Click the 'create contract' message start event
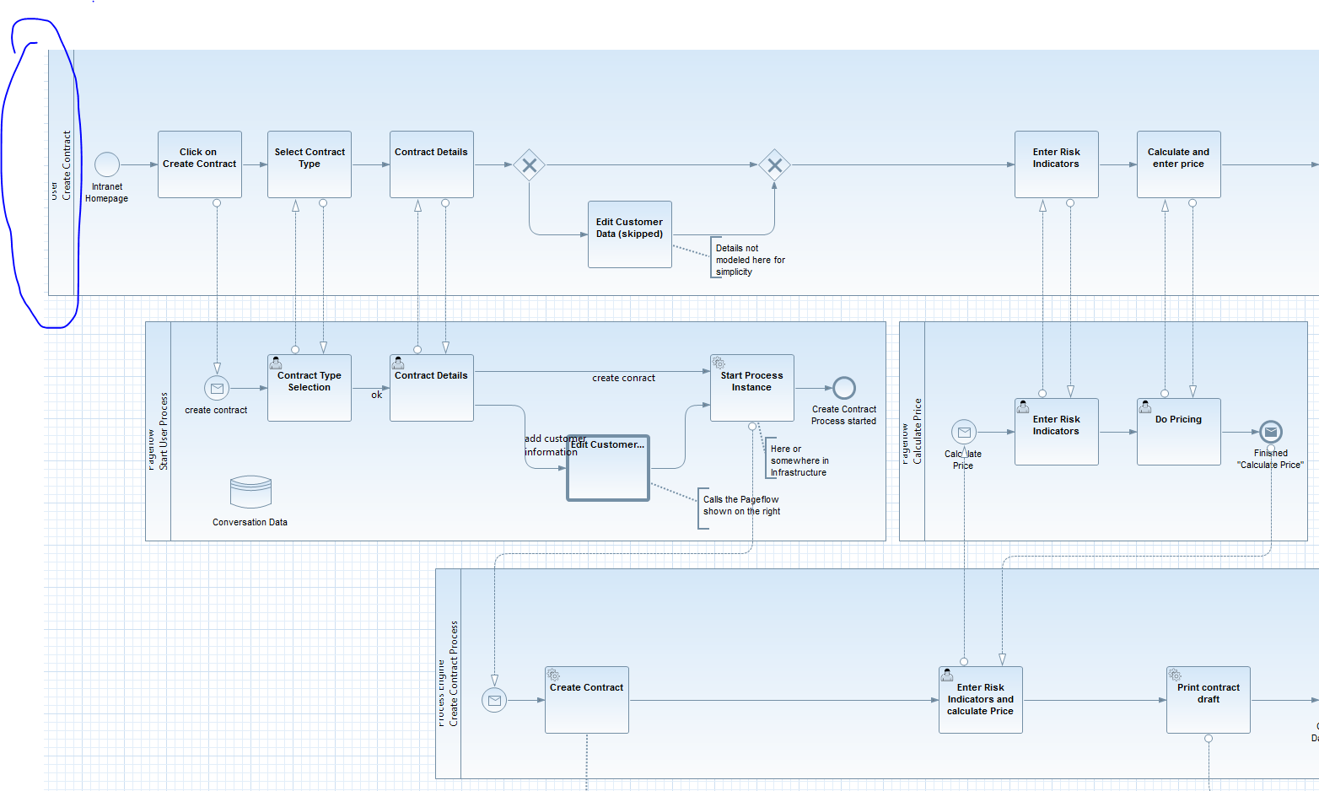Image resolution: width=1319 pixels, height=791 pixels. 217,388
